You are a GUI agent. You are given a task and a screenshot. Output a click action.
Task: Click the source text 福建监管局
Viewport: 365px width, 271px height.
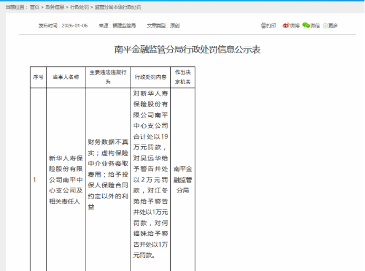124,25
